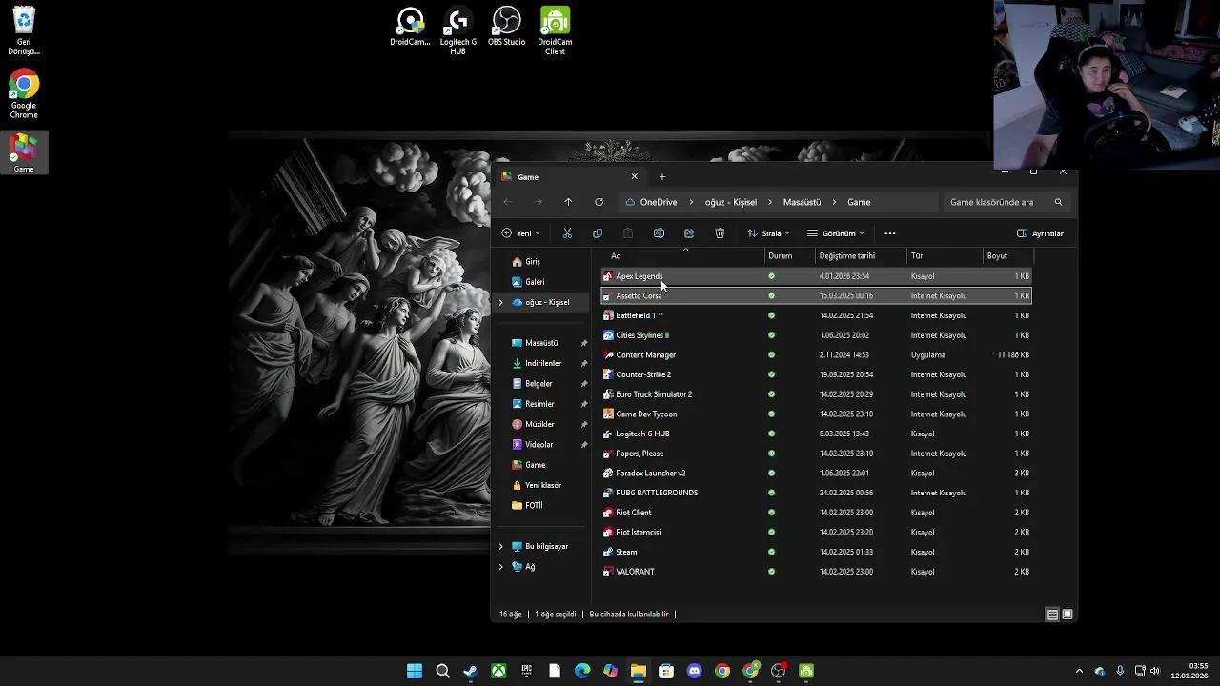Open Belgeler in navigation pane

point(539,384)
